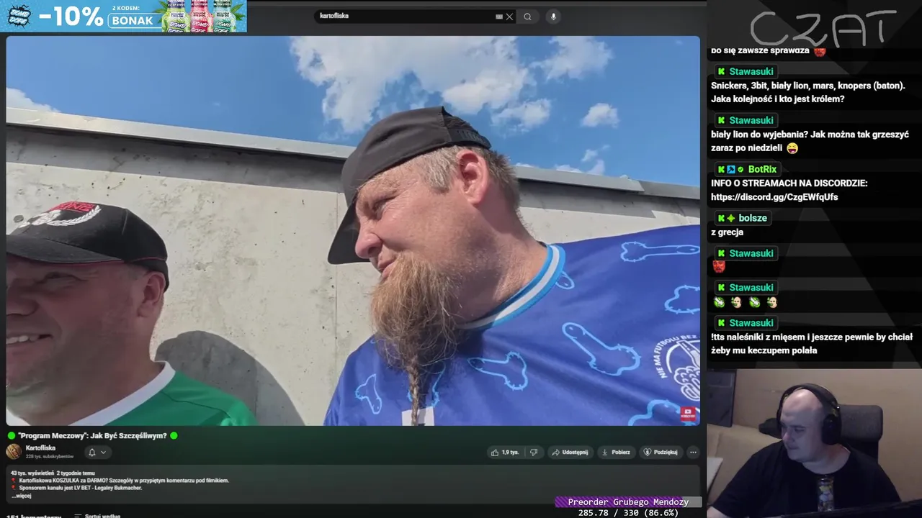922x518 pixels.
Task: Click the Pobierz download button
Action: [616, 452]
